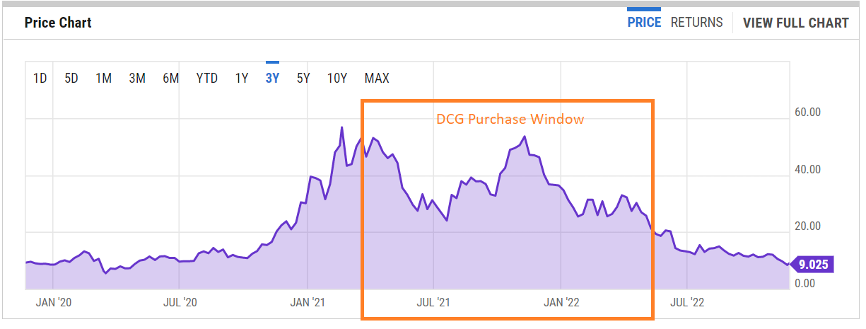Click the 9.025 current price tag
Image resolution: width=866 pixels, height=329 pixels.
point(813,265)
